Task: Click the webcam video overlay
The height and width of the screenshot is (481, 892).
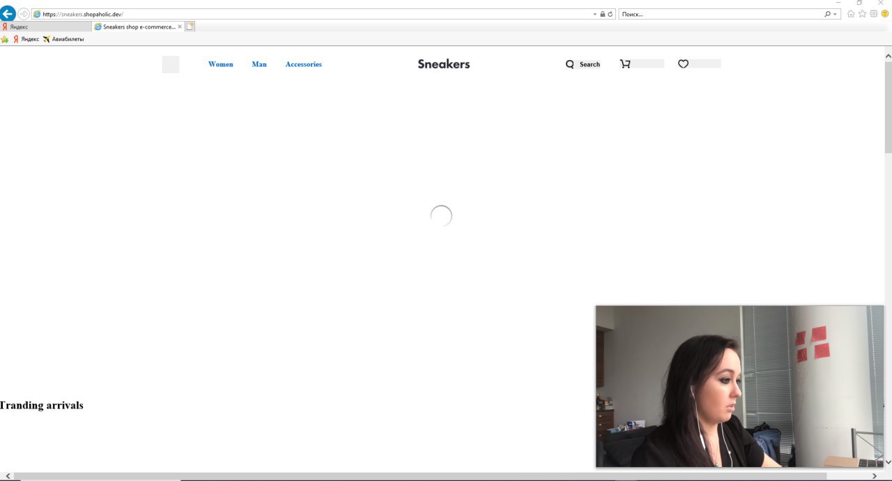Action: (x=739, y=386)
